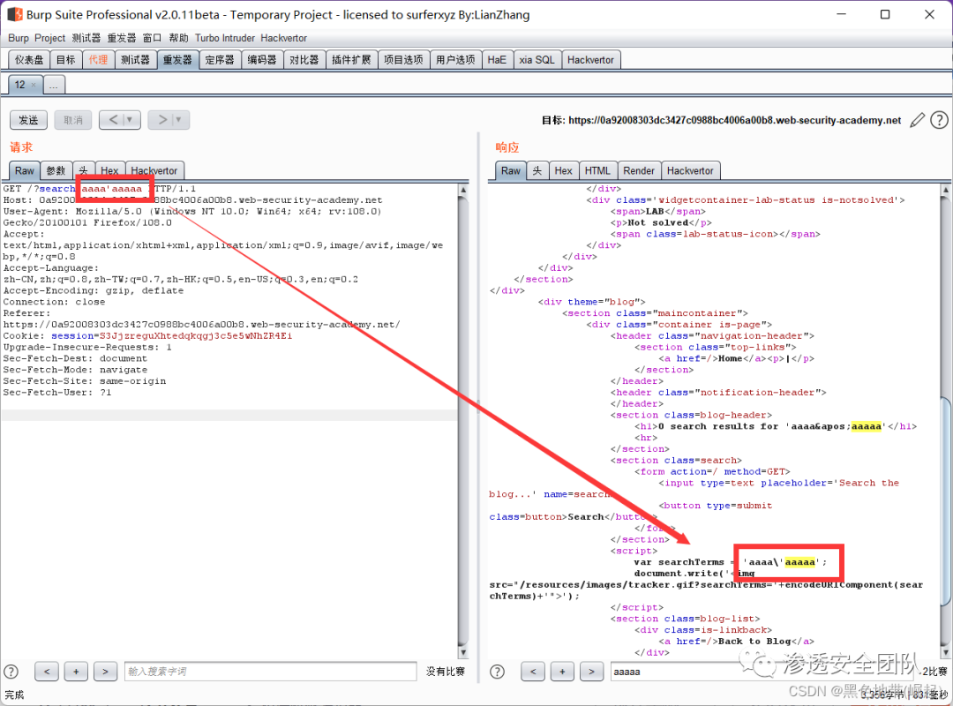This screenshot has height=706, width=953.
Task: Switch to the 对比器 tab
Action: (304, 60)
